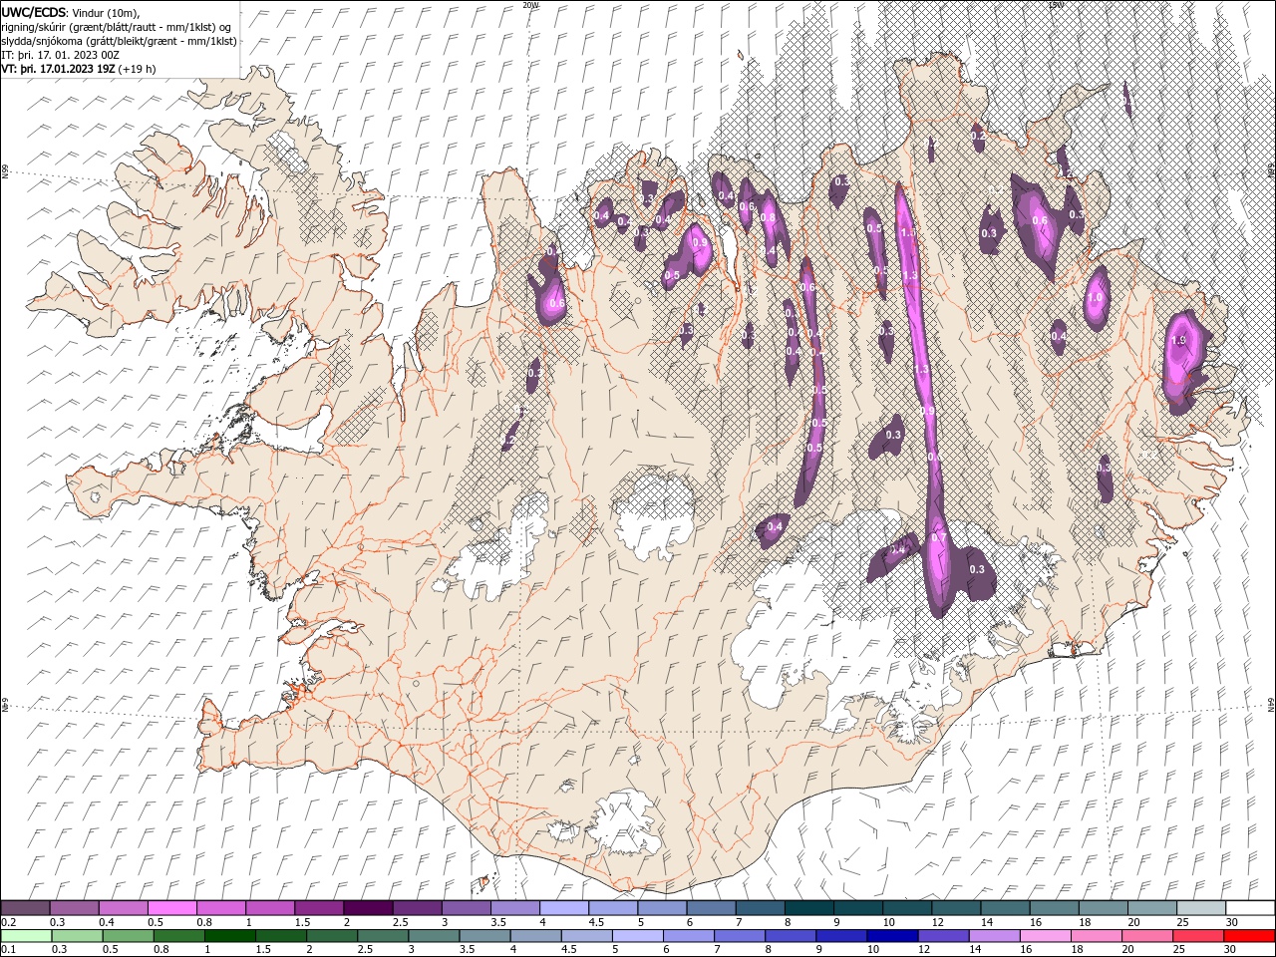This screenshot has width=1276, height=957.
Task: Click the white Mýrdalsjökull glacier near the south coast
Action: click(626, 820)
